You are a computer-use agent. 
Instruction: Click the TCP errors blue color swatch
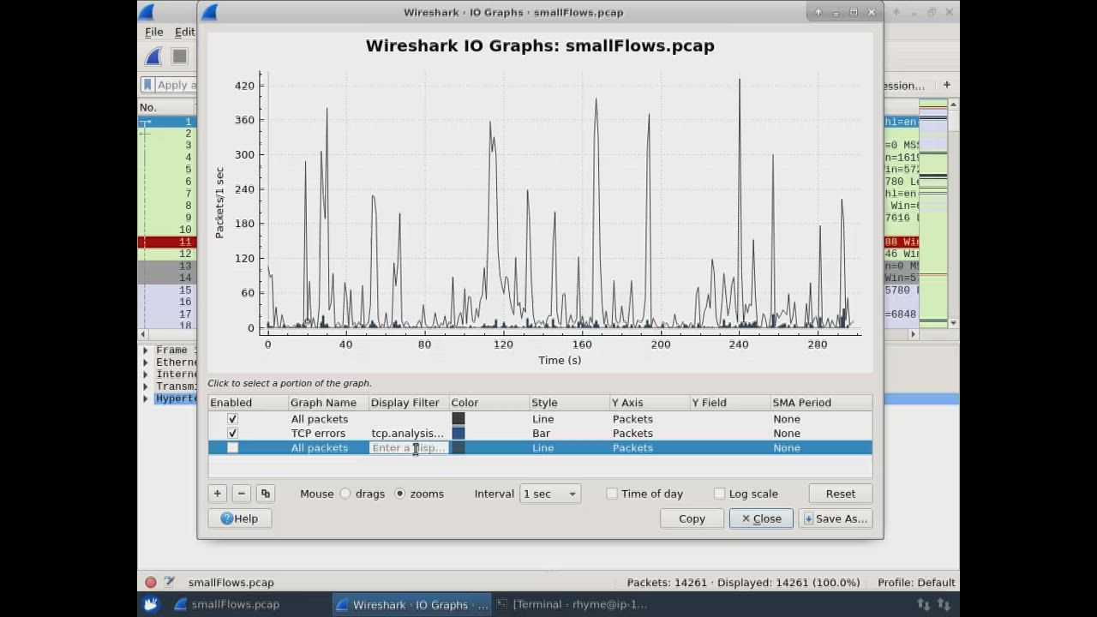[459, 434]
